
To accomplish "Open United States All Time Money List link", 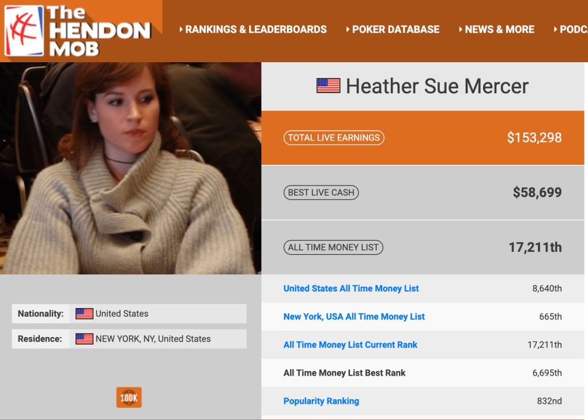I will [351, 289].
